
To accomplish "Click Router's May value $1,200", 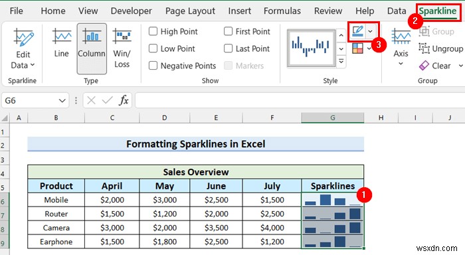I will pyautogui.click(x=165, y=214).
